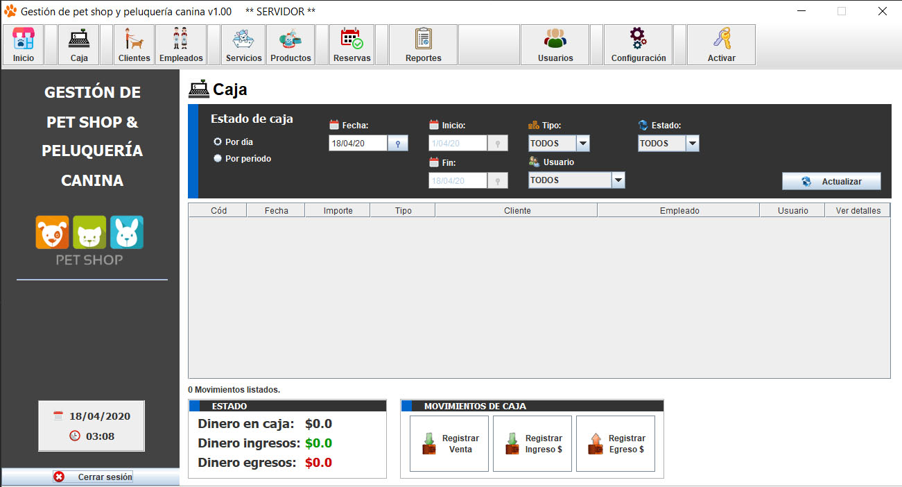The height and width of the screenshot is (487, 902).
Task: Expand the Estado dropdown
Action: (692, 144)
